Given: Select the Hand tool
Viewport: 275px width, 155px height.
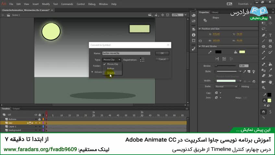Looking at the screenshot, I should click(270, 82).
